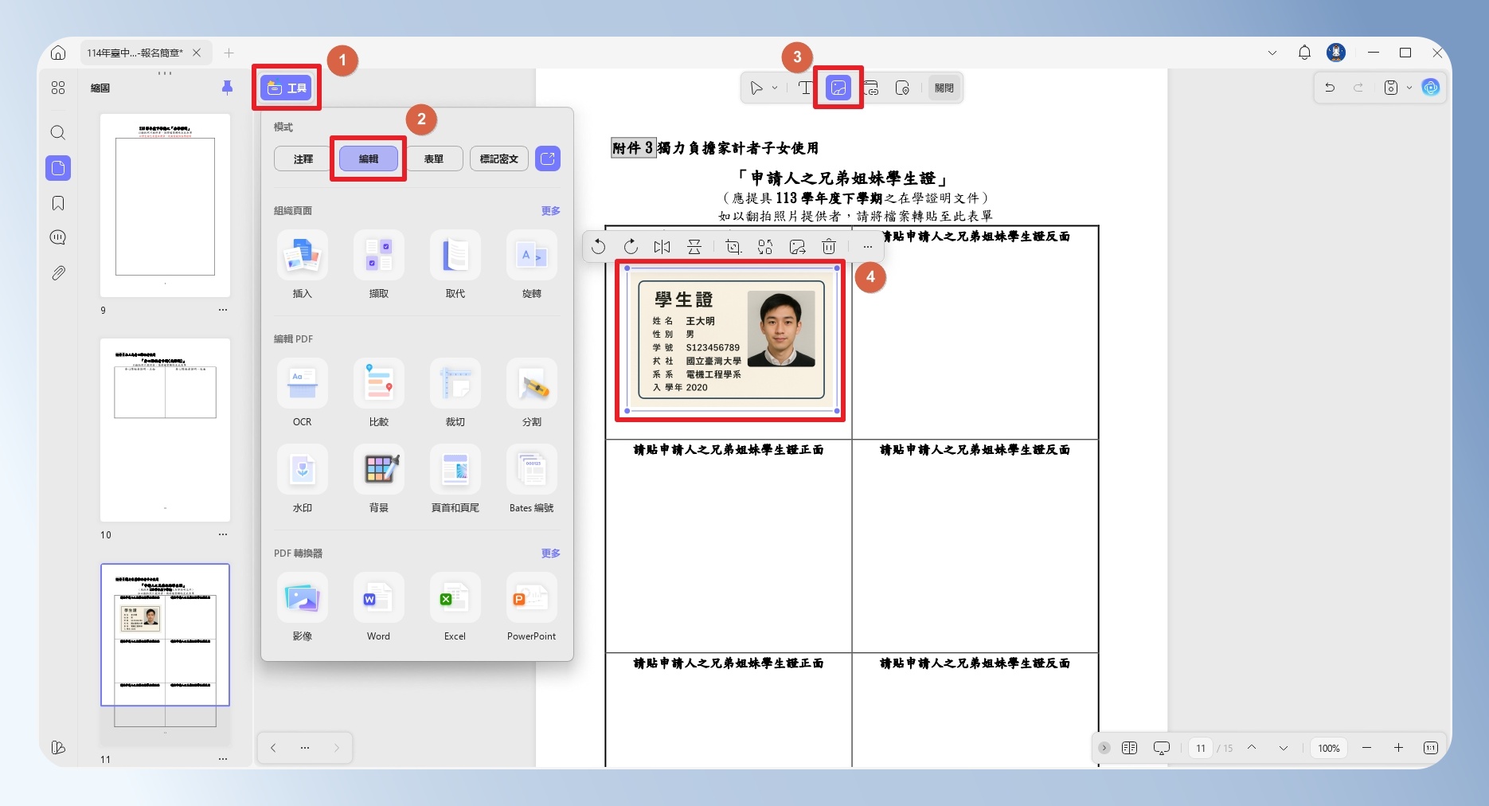
Task: Expand the select-tool dropdown arrow
Action: [x=775, y=88]
